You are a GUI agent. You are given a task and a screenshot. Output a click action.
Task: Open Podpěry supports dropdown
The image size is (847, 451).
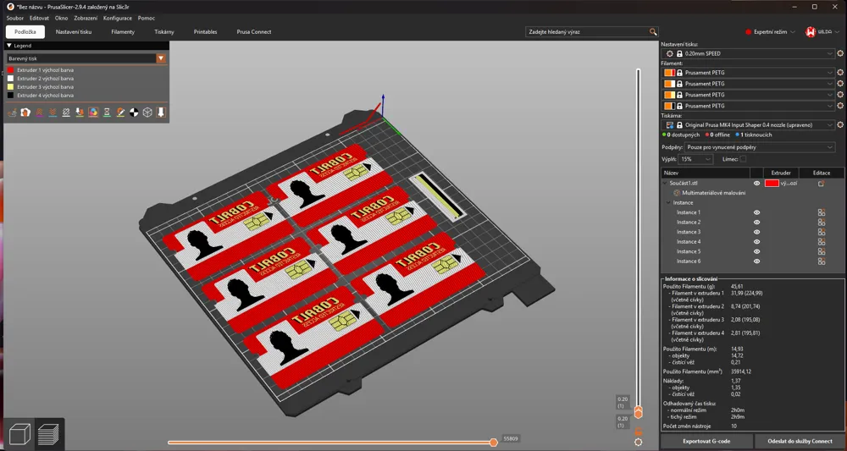point(760,147)
